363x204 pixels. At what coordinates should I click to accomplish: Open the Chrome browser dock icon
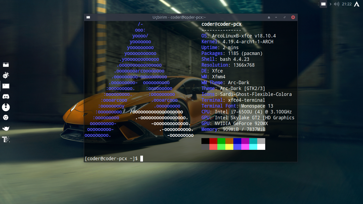pyautogui.click(x=6, y=117)
